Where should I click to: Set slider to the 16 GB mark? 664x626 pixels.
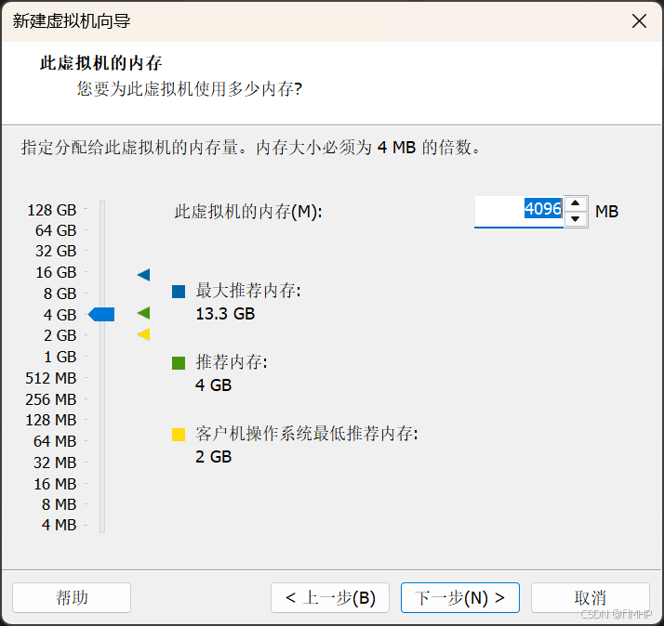(x=102, y=272)
